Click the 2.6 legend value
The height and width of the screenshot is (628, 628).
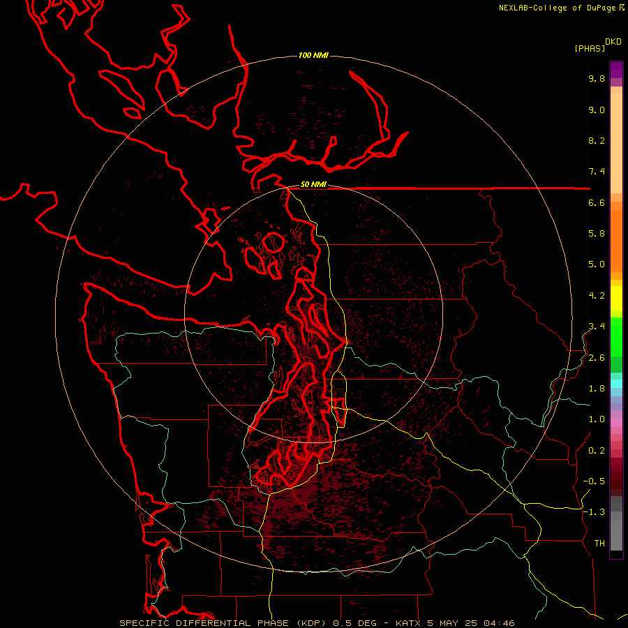click(x=597, y=358)
